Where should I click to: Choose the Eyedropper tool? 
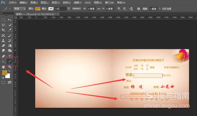(10, 30)
